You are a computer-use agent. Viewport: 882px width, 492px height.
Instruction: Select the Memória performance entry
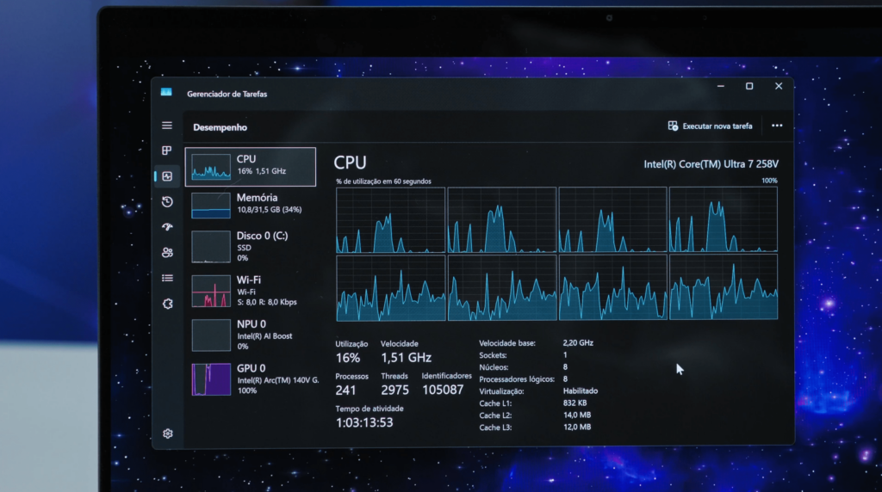point(251,204)
